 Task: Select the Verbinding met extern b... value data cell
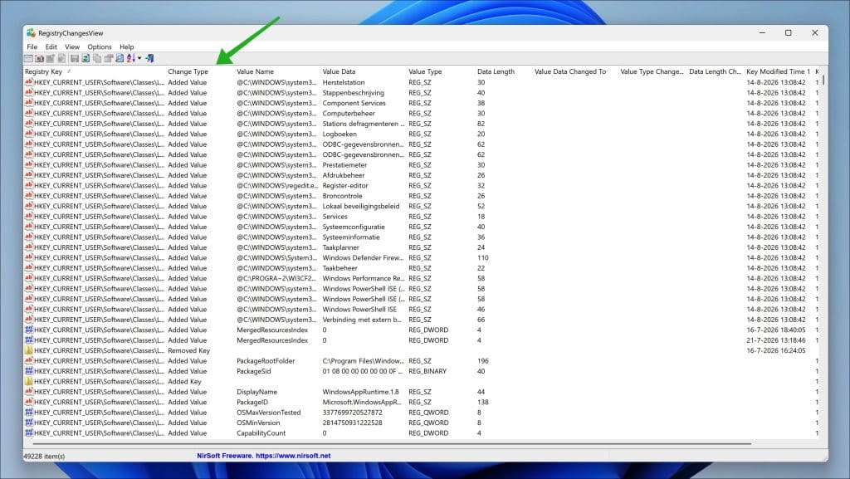coord(362,320)
